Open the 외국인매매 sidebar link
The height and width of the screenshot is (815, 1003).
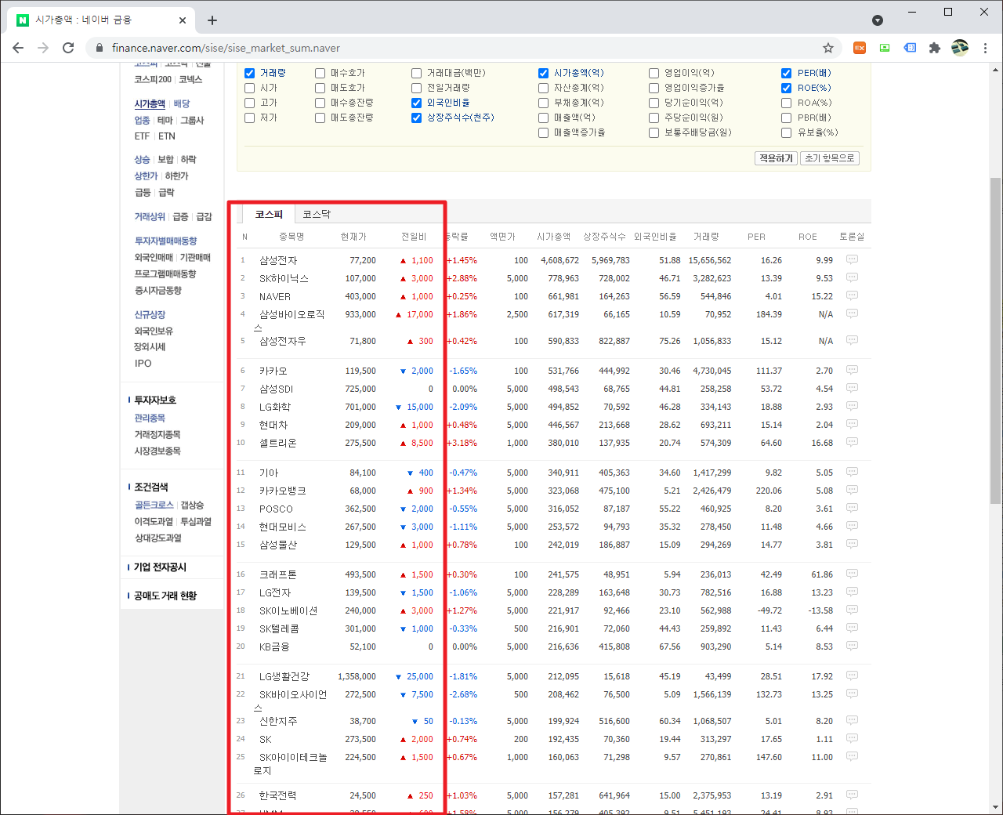pos(154,257)
